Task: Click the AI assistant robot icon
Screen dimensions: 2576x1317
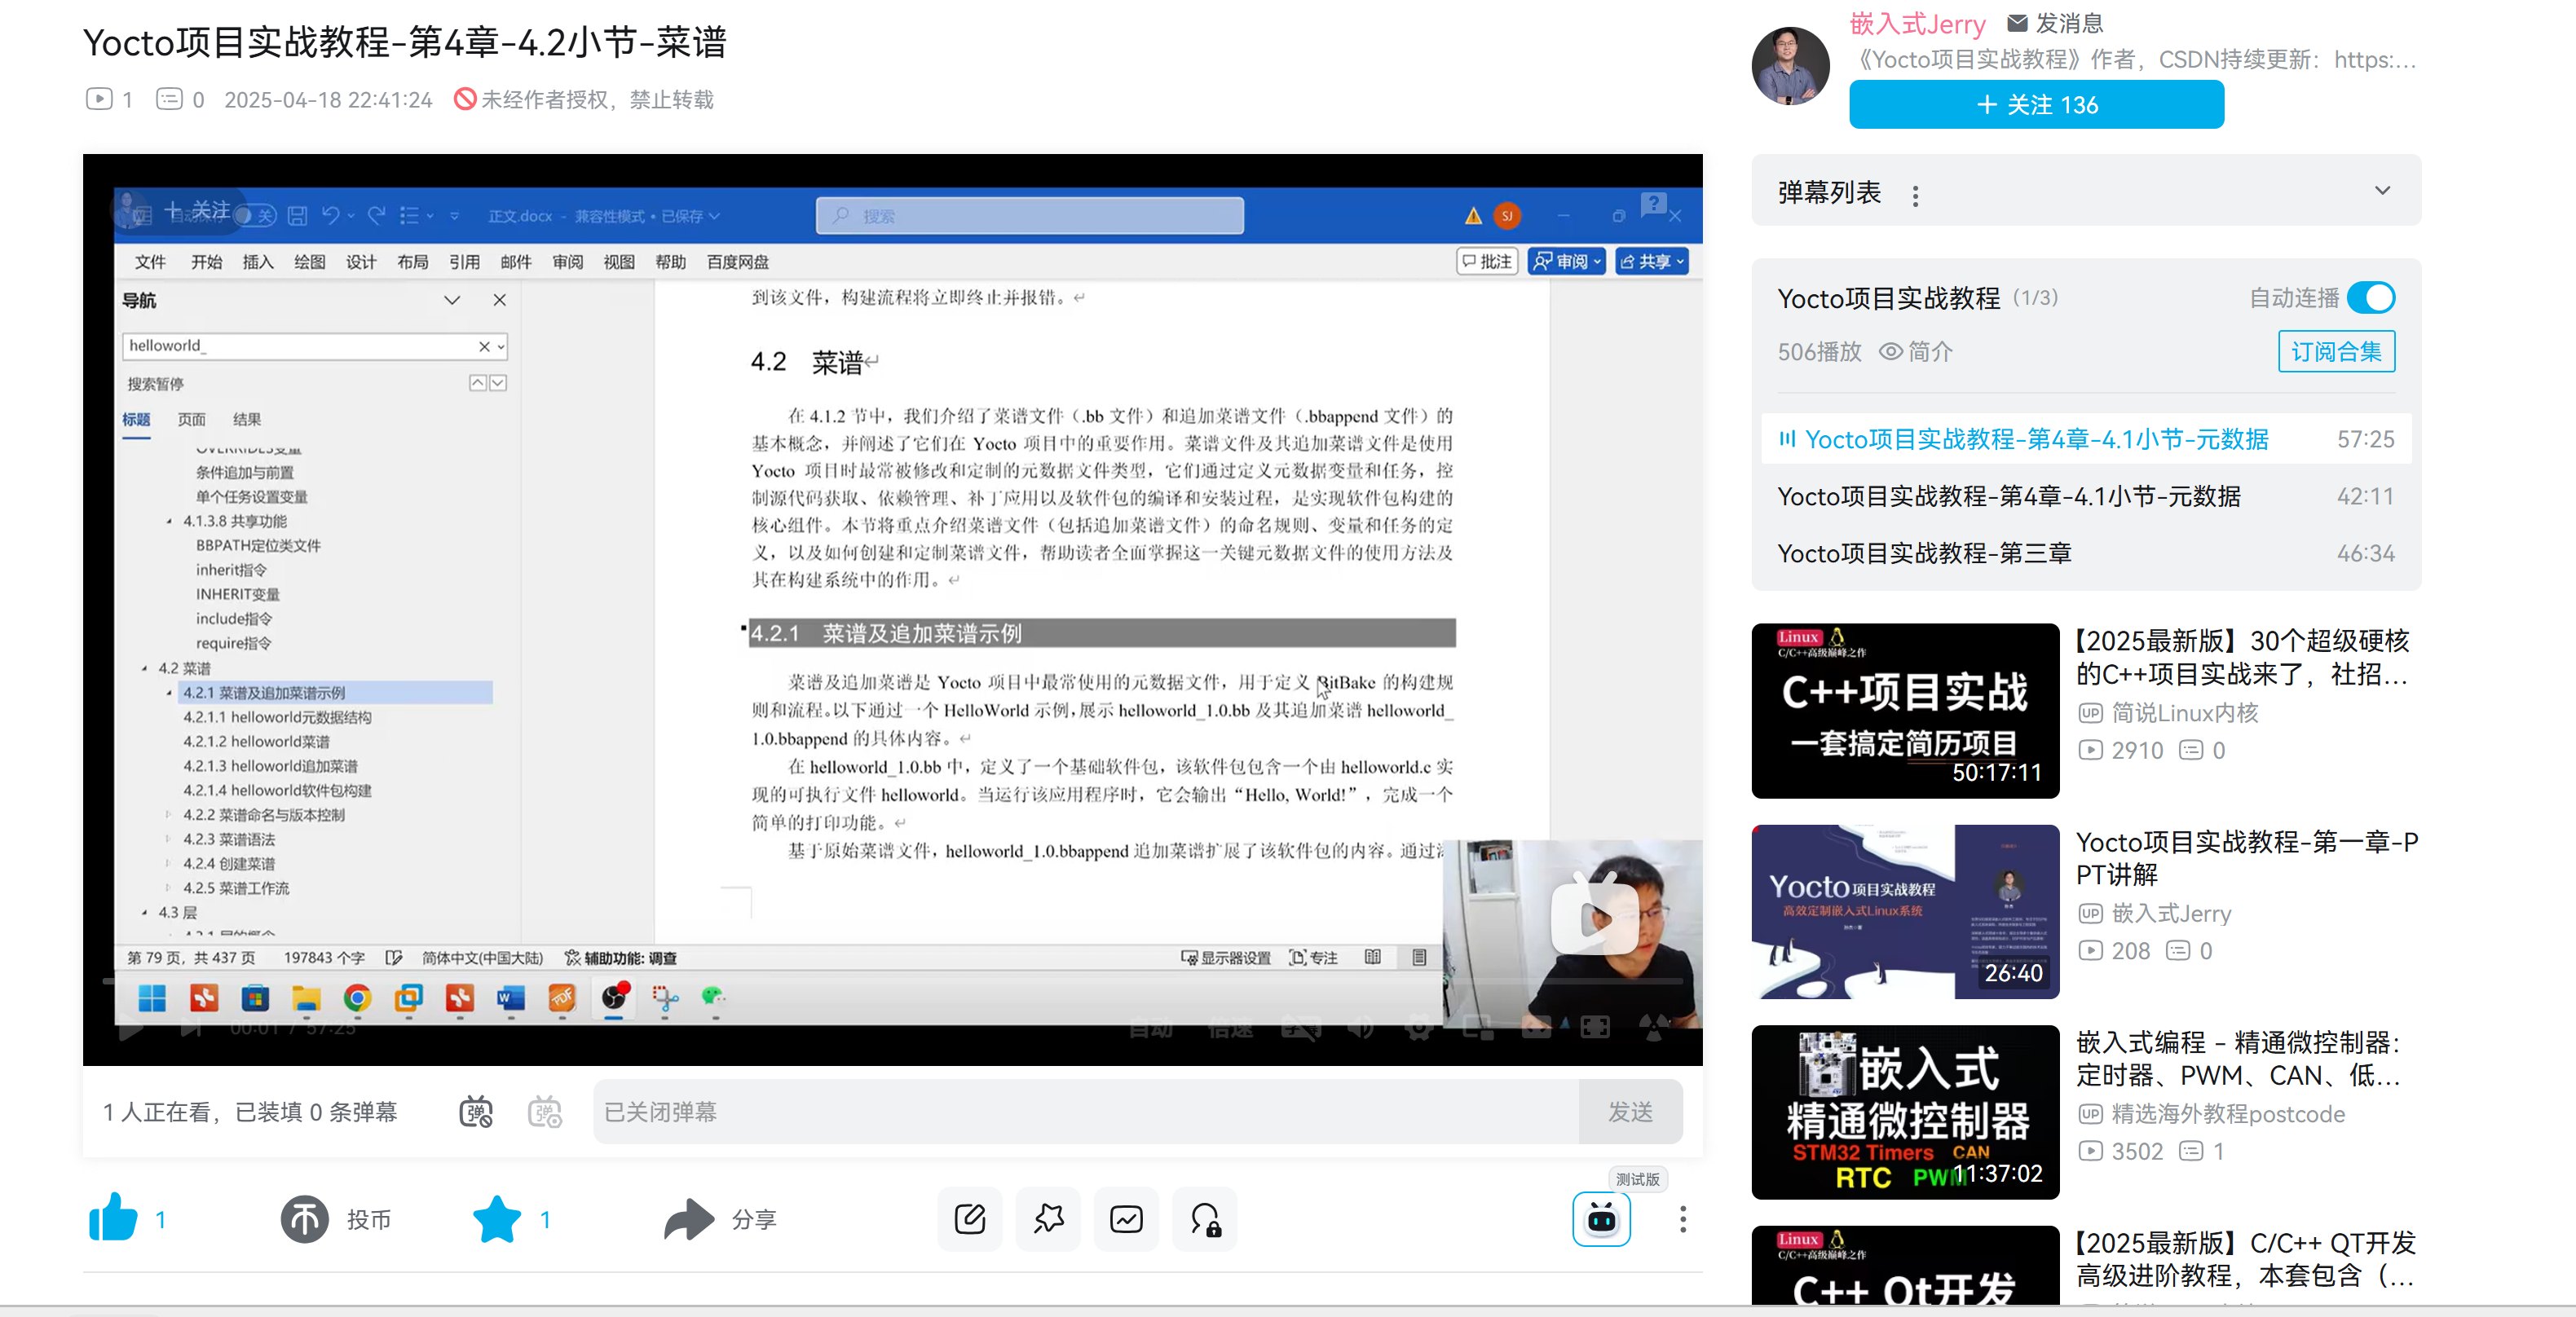Action: (x=1600, y=1219)
